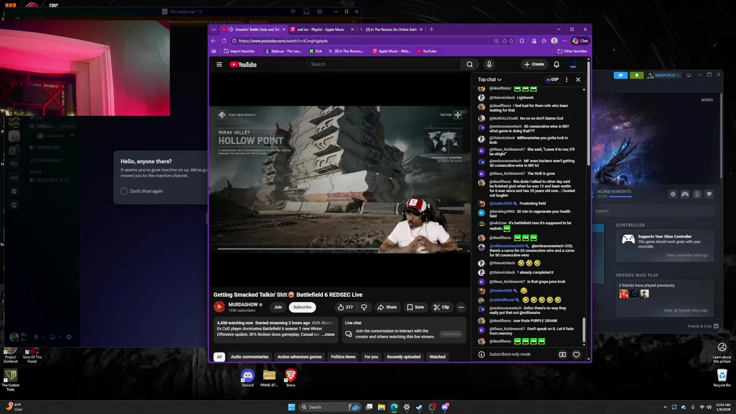
Task: Dislike the video with thumbs down
Action: [363, 307]
